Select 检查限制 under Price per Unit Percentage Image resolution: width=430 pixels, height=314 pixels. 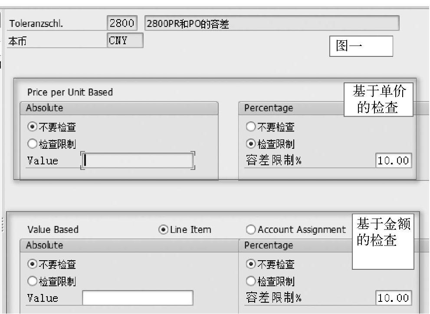(251, 144)
